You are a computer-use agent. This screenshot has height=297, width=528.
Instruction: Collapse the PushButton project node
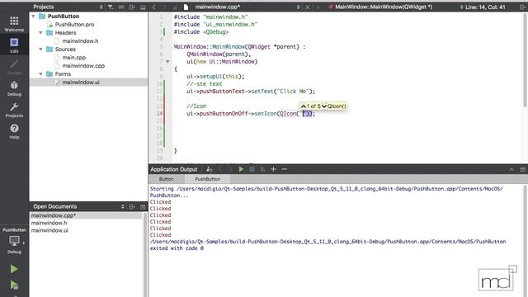33,16
